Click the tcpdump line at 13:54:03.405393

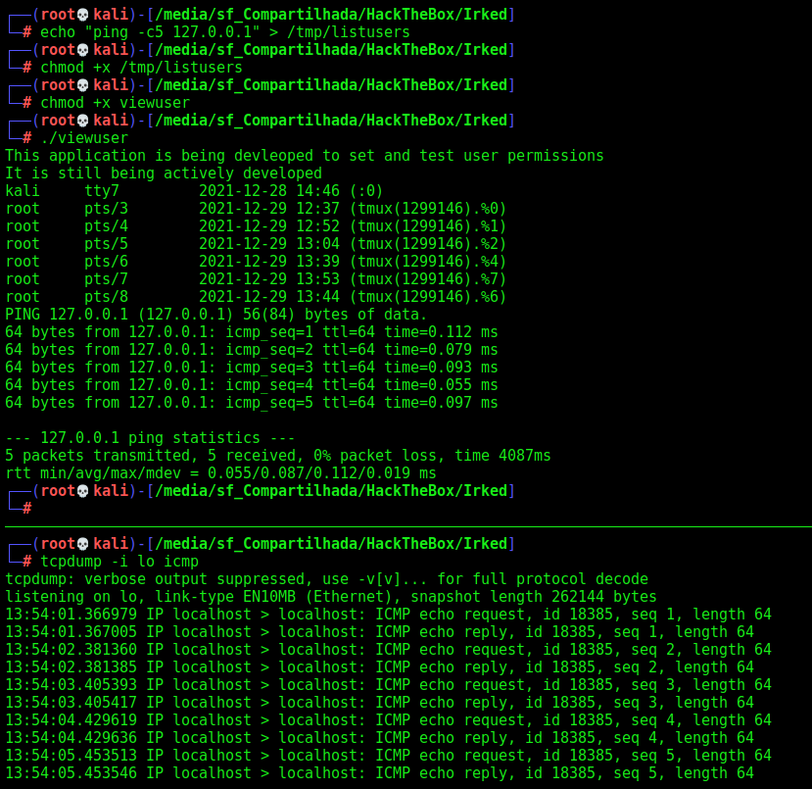389,684
